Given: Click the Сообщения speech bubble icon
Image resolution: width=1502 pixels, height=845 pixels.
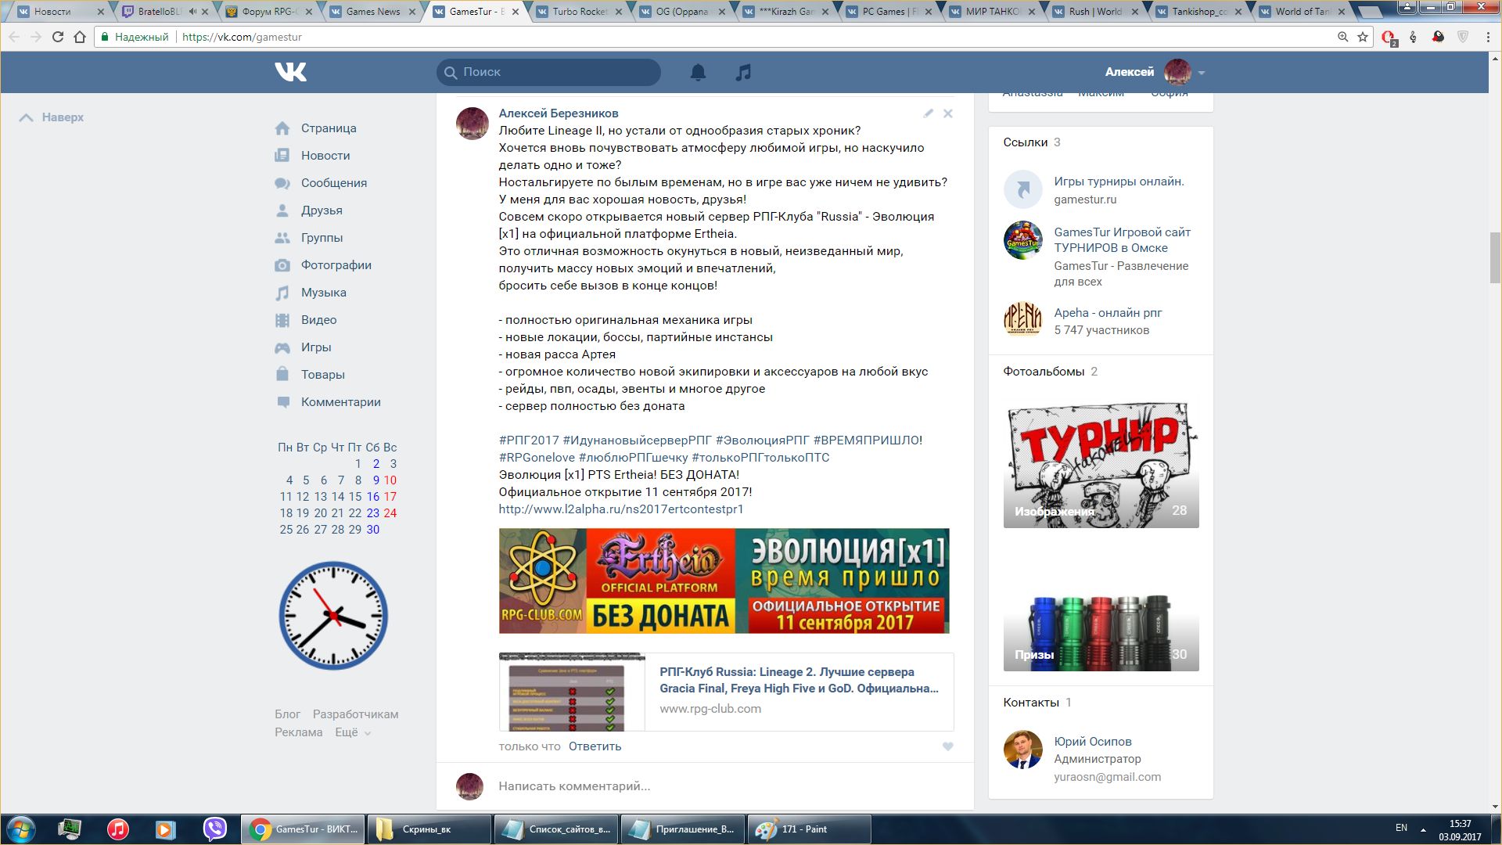Looking at the screenshot, I should (282, 183).
